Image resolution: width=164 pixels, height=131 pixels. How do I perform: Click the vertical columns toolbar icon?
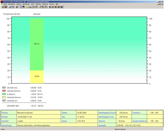click(x=36, y=7)
